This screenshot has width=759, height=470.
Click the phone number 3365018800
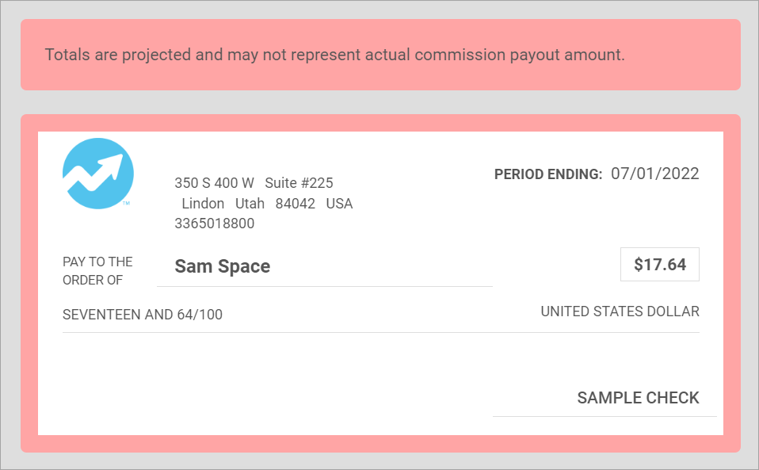click(x=214, y=224)
